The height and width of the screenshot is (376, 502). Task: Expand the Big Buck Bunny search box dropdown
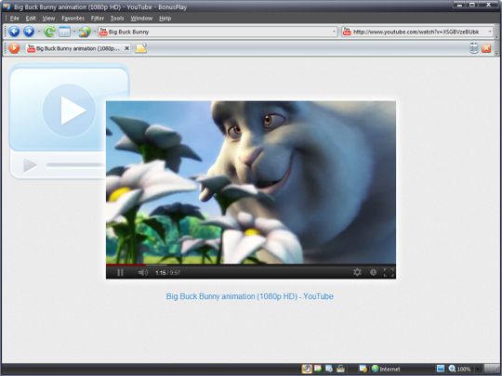pos(334,32)
